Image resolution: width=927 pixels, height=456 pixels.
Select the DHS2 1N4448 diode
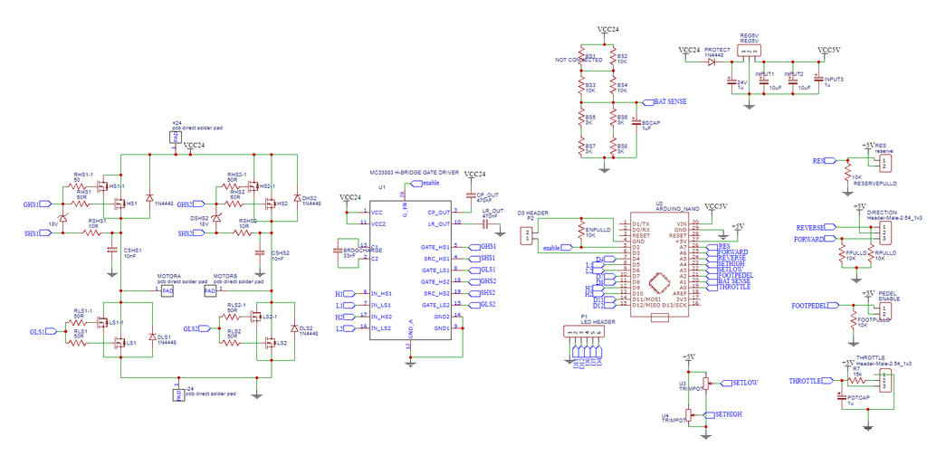(296, 198)
